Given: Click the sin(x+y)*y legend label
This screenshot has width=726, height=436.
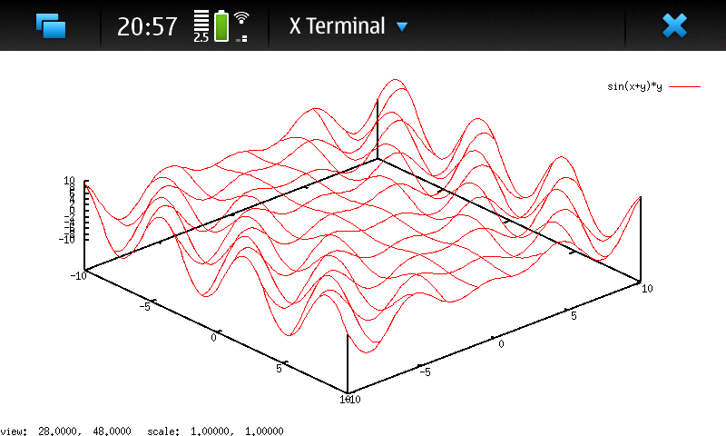Looking at the screenshot, I should [634, 86].
